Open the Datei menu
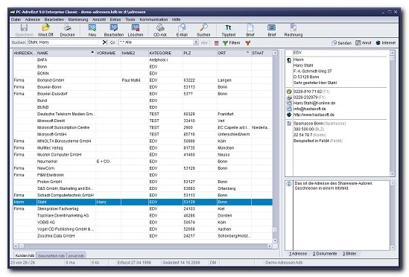 [x=16, y=19]
